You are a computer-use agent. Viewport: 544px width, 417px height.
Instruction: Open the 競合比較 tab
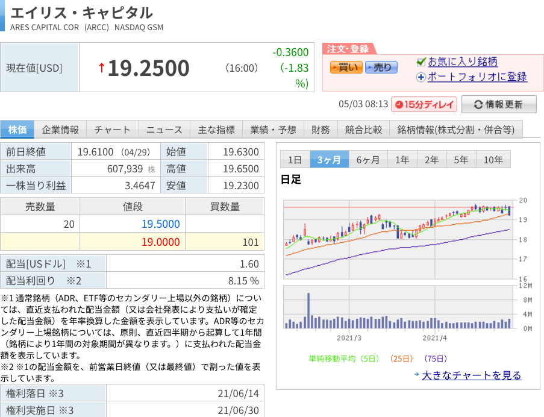click(363, 130)
